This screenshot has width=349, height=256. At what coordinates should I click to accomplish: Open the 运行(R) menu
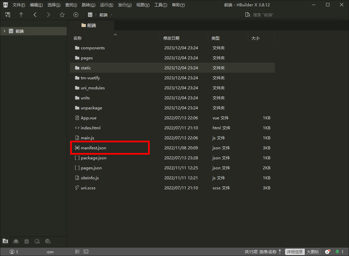click(106, 5)
